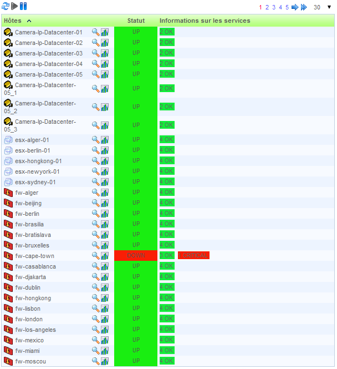Open host fw-los-angeles
Screen dimensions: 337x369
click(35, 330)
